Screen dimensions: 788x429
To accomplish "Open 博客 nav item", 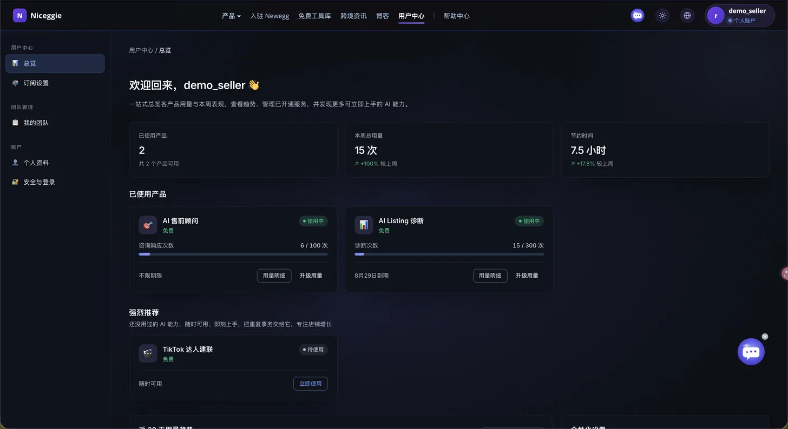I will point(383,16).
